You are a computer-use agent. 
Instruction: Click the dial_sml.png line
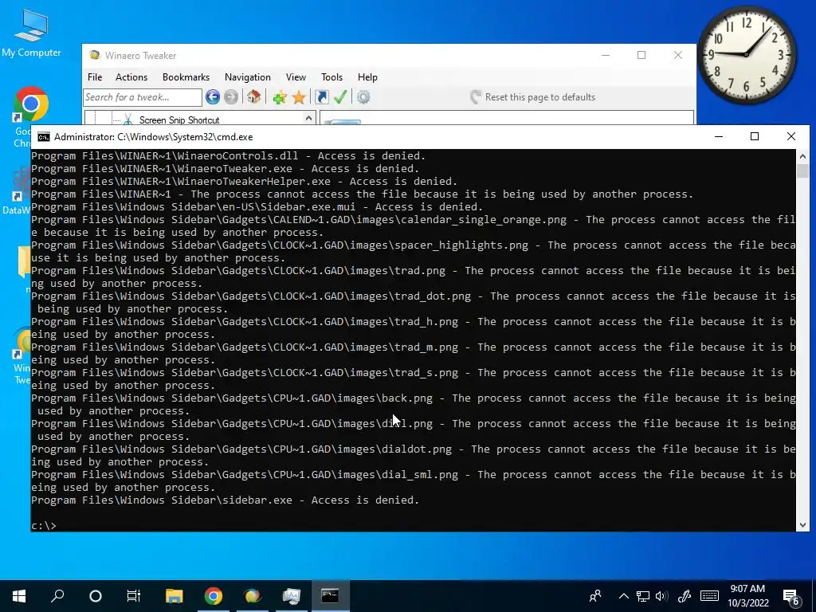(414, 481)
